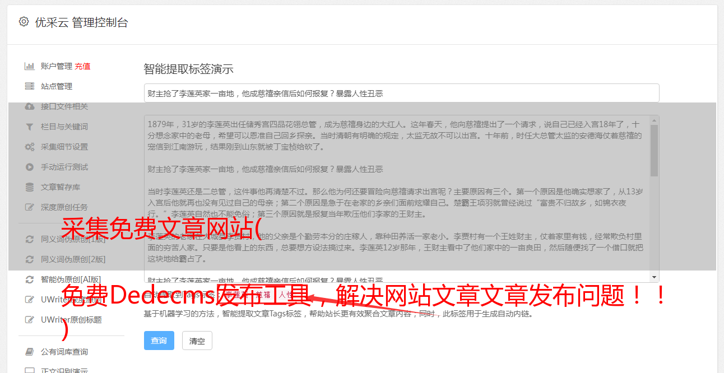Screen dimensions: 724x373
Task: Click the article title input field
Action: click(401, 94)
